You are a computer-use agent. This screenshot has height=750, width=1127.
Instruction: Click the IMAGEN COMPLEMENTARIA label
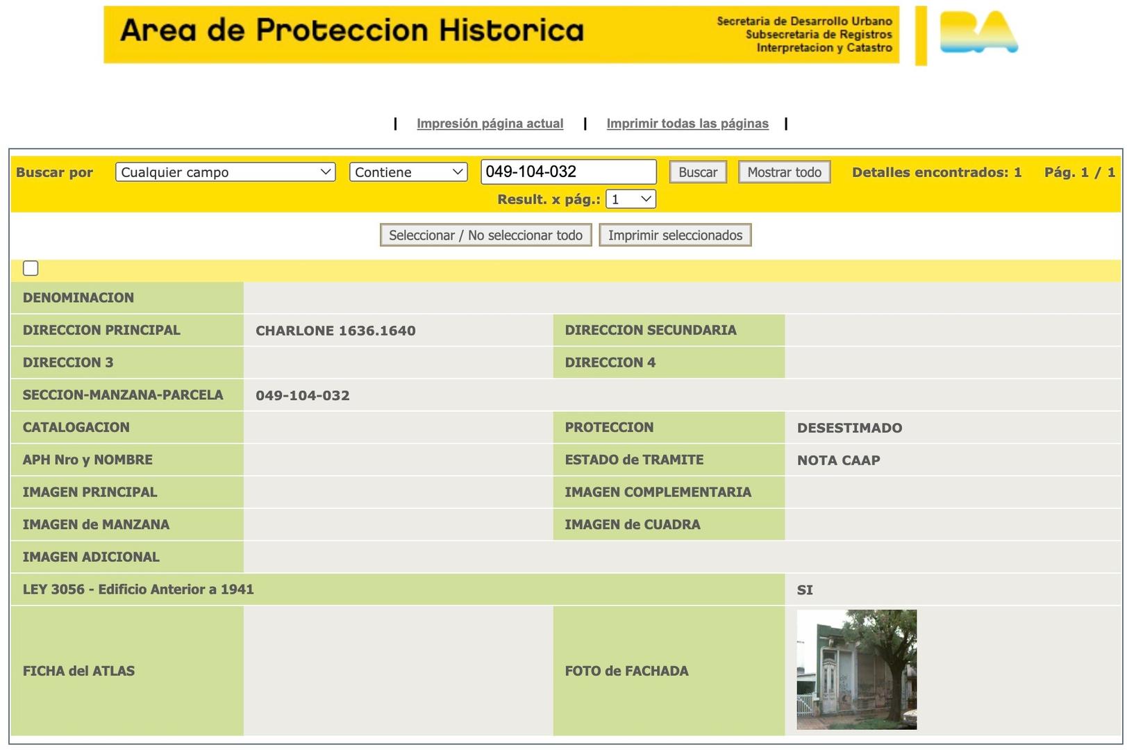click(658, 492)
